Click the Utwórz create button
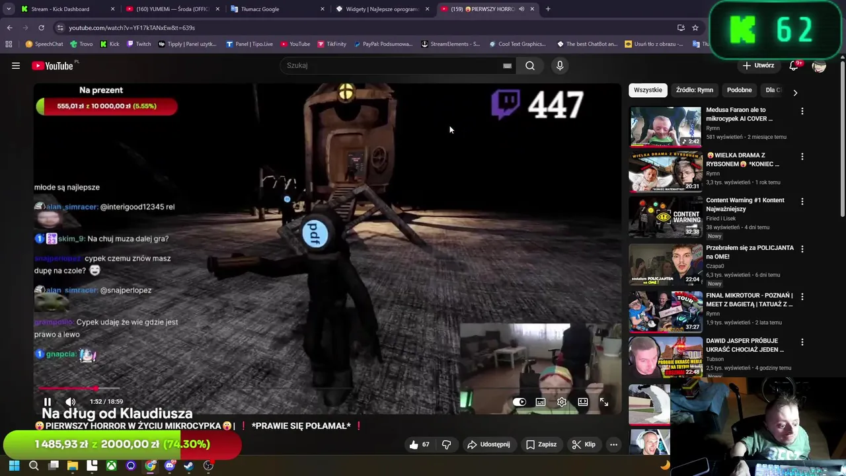 pyautogui.click(x=758, y=65)
